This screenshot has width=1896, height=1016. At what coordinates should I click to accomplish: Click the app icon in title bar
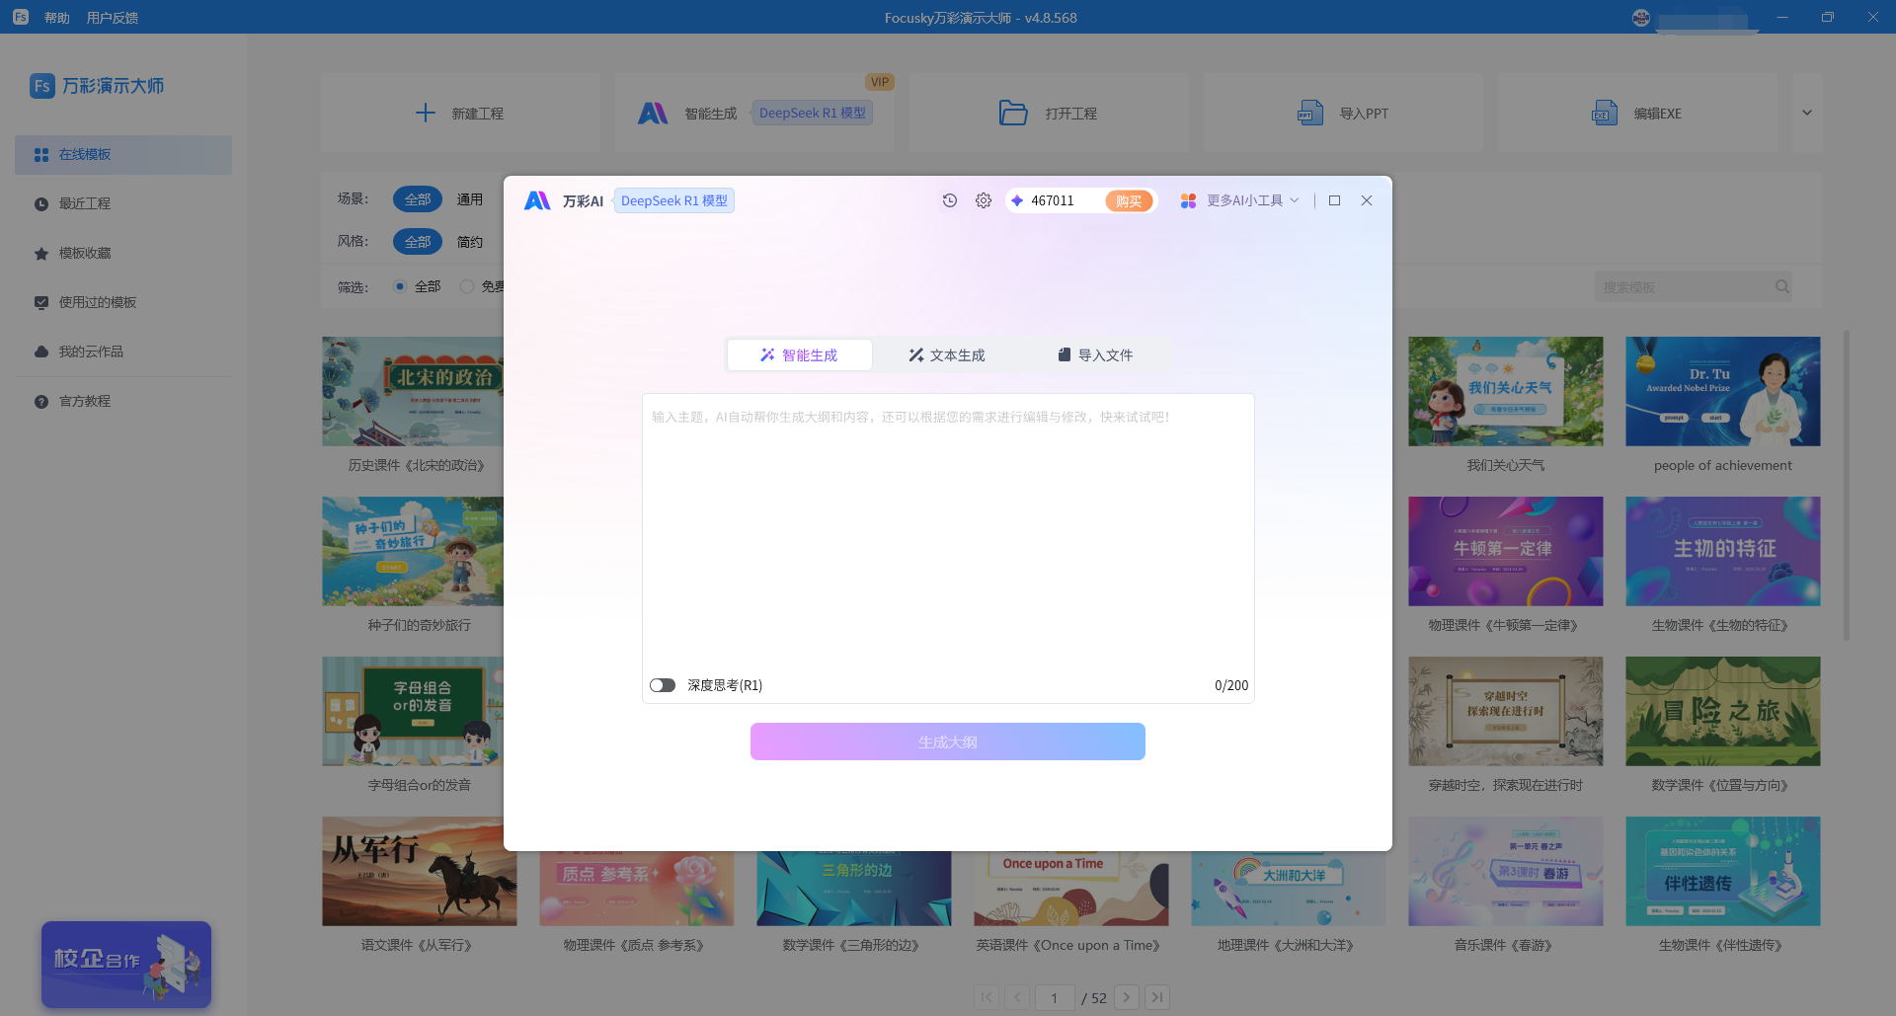tap(21, 17)
